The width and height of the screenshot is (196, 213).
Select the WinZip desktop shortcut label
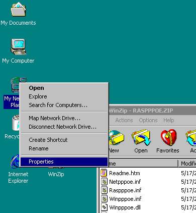56,174
